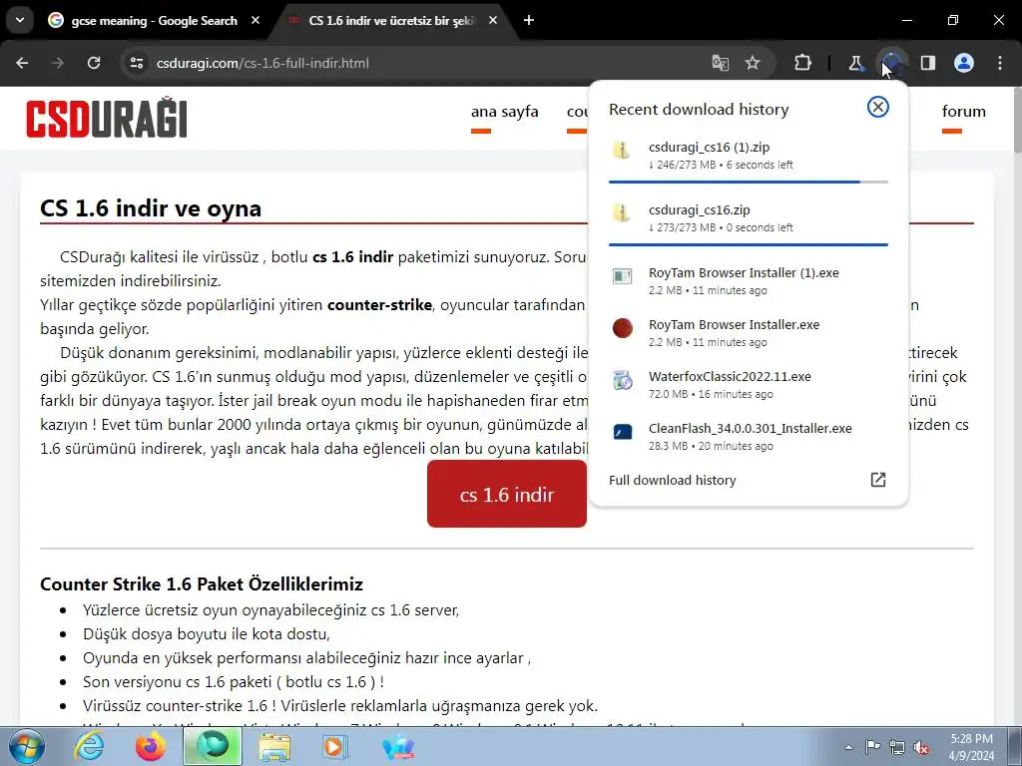This screenshot has width=1022, height=766.
Task: Open Chrome three-dot menu
Action: [x=1000, y=63]
